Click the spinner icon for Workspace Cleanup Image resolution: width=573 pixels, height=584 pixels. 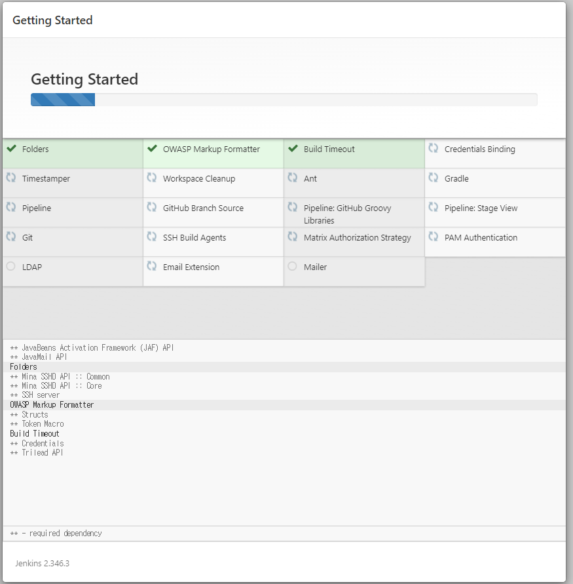point(152,178)
